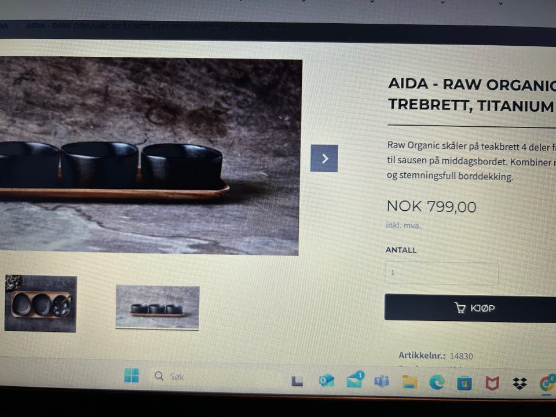Open the Microsoft Store icon
Image resolution: width=556 pixels, height=417 pixels.
point(464,383)
